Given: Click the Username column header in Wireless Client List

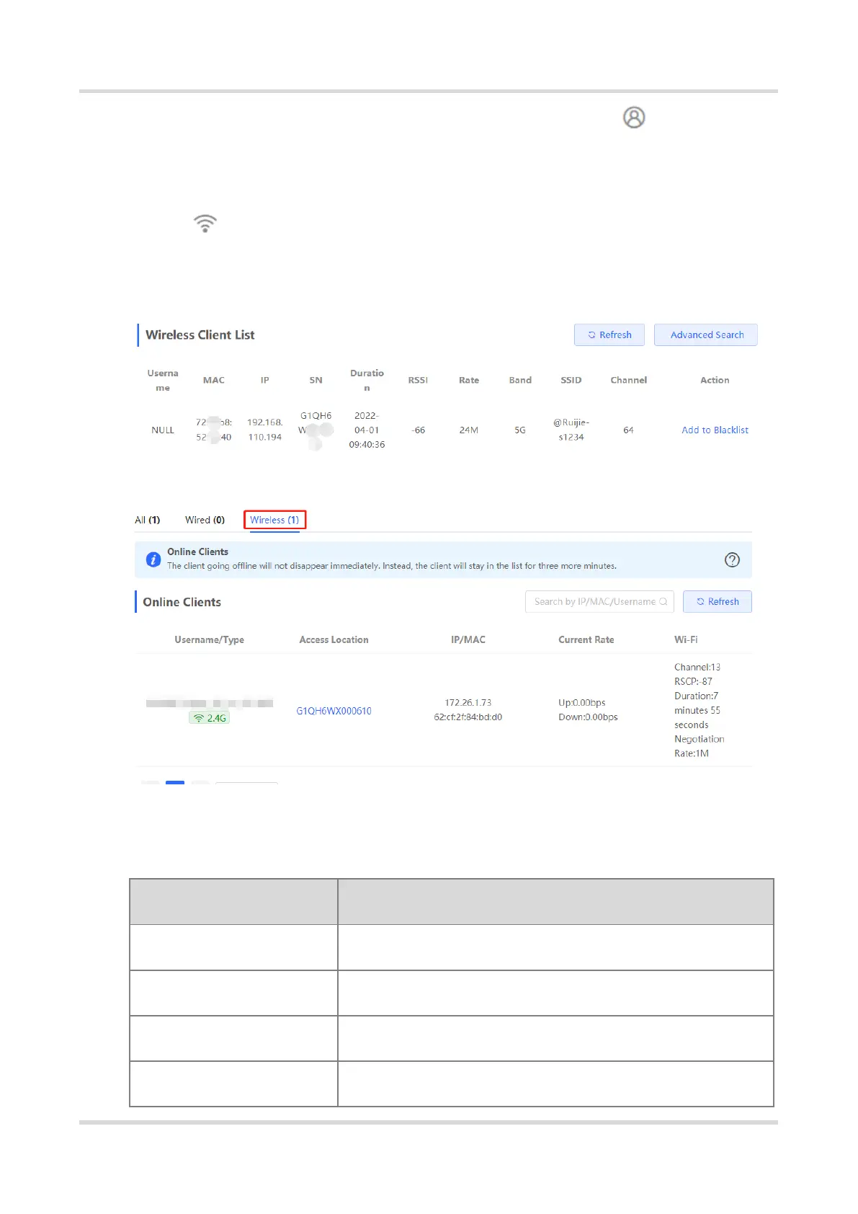Looking at the screenshot, I should click(x=163, y=380).
